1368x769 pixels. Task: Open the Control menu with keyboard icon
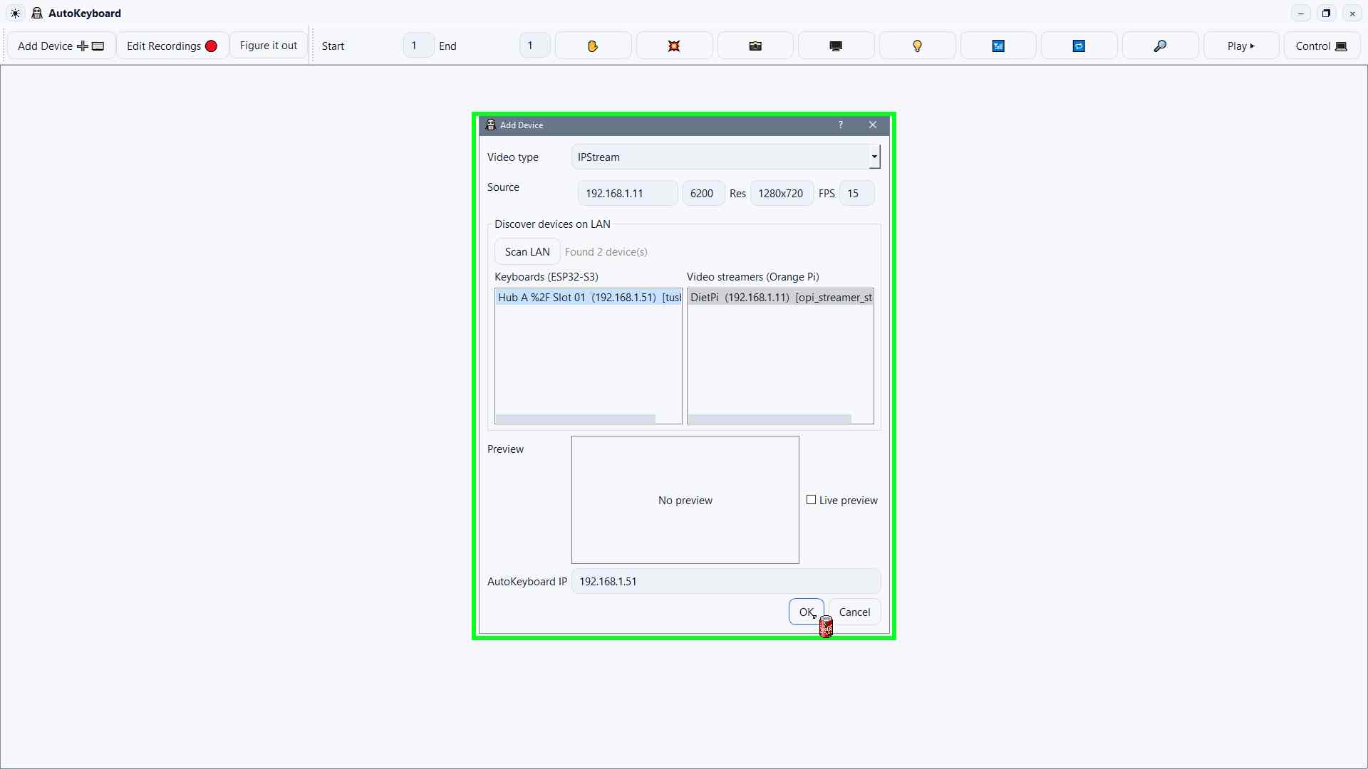1322,45
